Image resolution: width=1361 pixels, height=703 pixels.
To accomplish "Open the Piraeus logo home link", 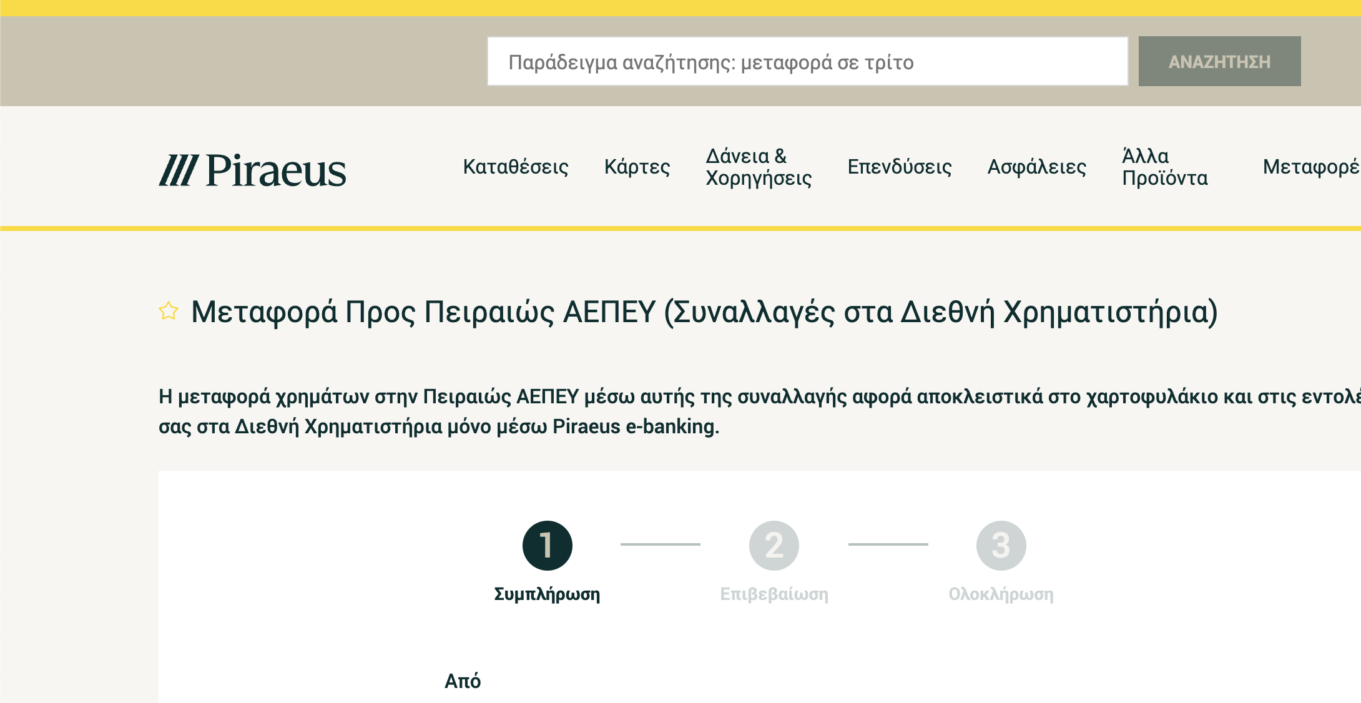I will [x=252, y=170].
